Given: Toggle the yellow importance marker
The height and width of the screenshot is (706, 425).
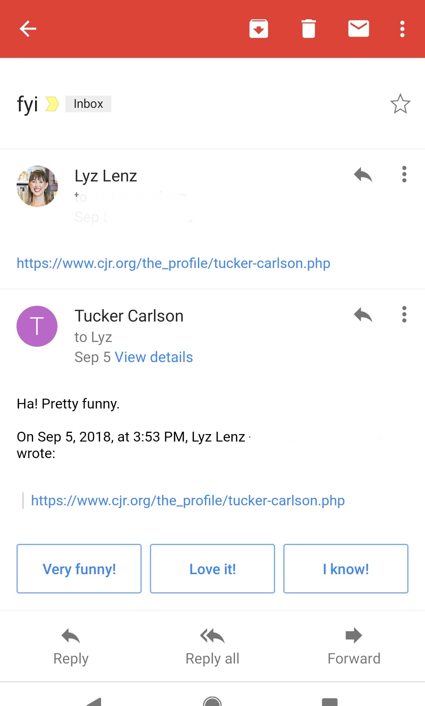Looking at the screenshot, I should tap(52, 104).
